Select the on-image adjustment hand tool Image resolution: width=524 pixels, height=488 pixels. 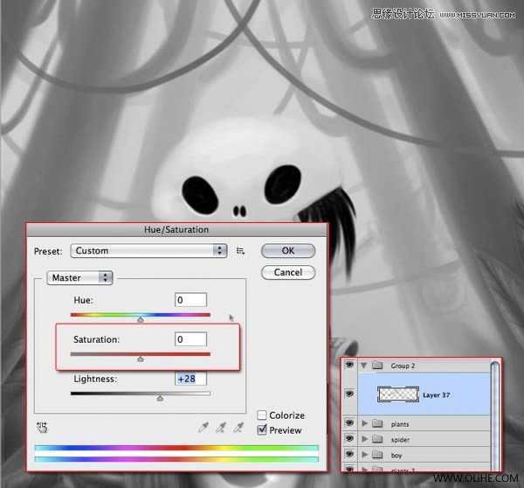click(42, 428)
